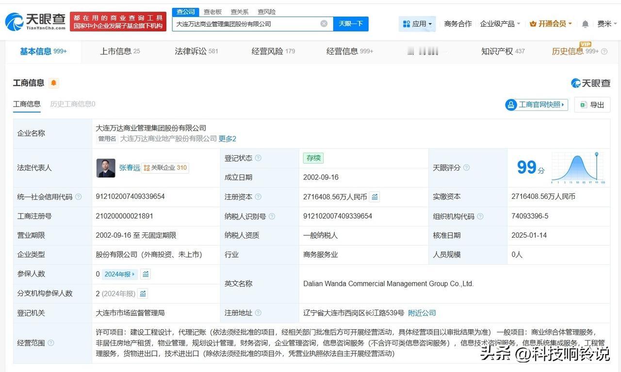Open the 天眼评分 distribution chart
The image size is (621, 372).
(578, 168)
